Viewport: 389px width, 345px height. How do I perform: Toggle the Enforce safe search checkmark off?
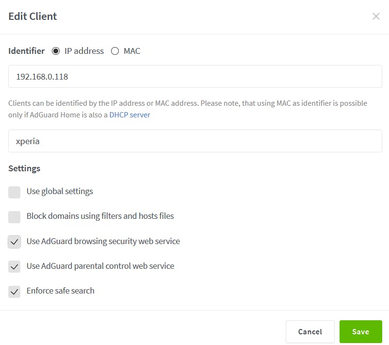point(14,291)
